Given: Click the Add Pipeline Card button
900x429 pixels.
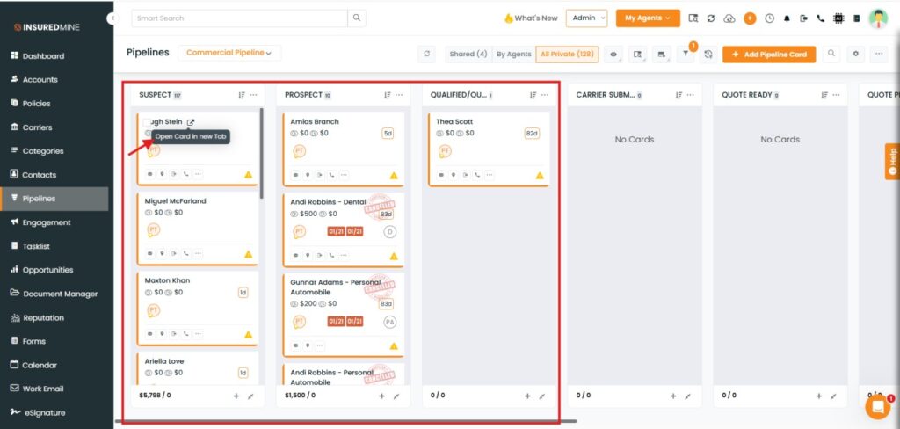Looking at the screenshot, I should click(x=769, y=55).
